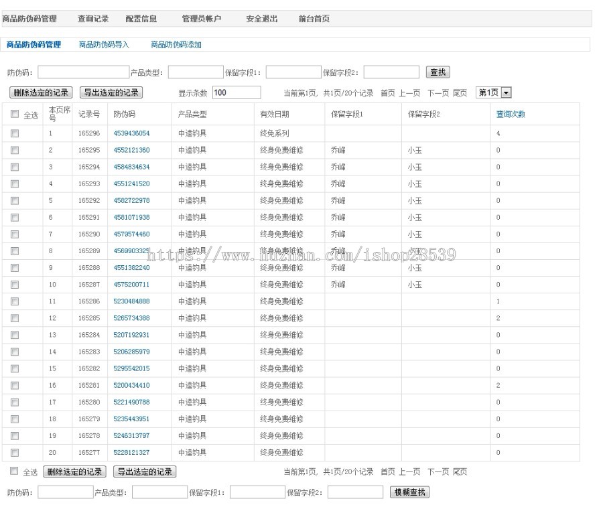Open 商品防伪码管理 in top menu bar

(x=29, y=19)
